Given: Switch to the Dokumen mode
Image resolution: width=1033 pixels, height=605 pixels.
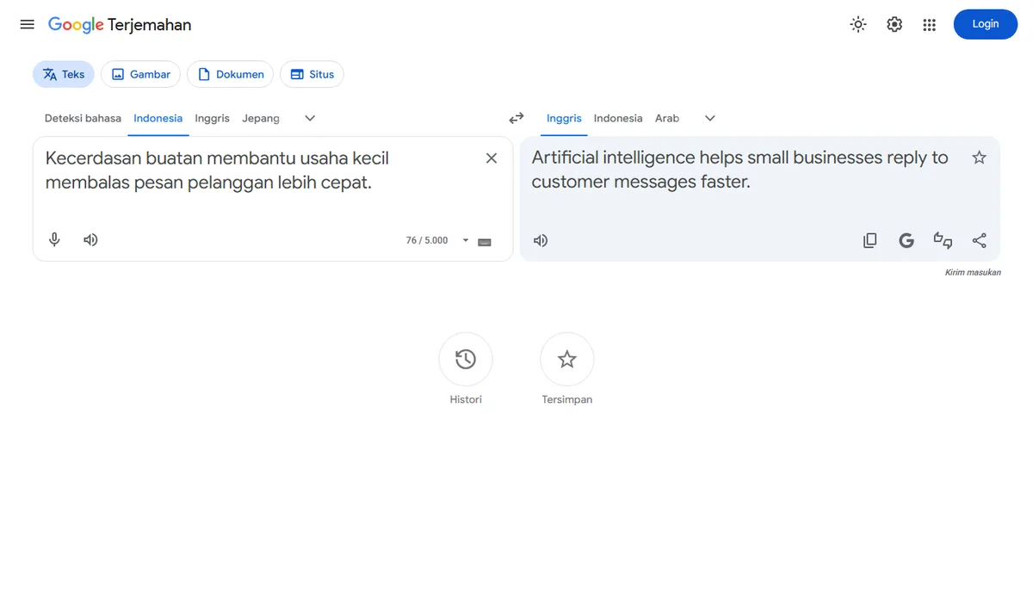Looking at the screenshot, I should pos(231,74).
